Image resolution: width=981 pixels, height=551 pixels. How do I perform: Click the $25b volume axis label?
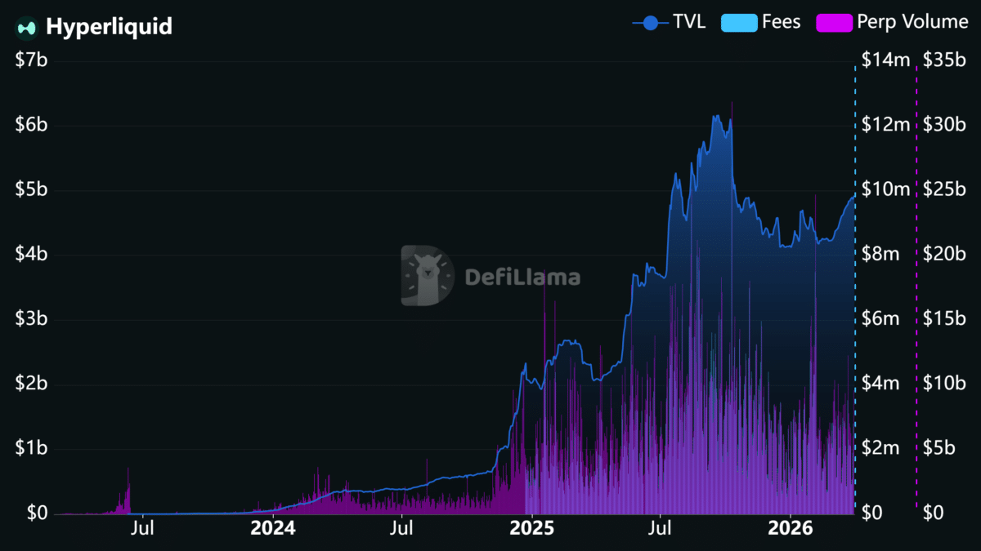(x=944, y=190)
